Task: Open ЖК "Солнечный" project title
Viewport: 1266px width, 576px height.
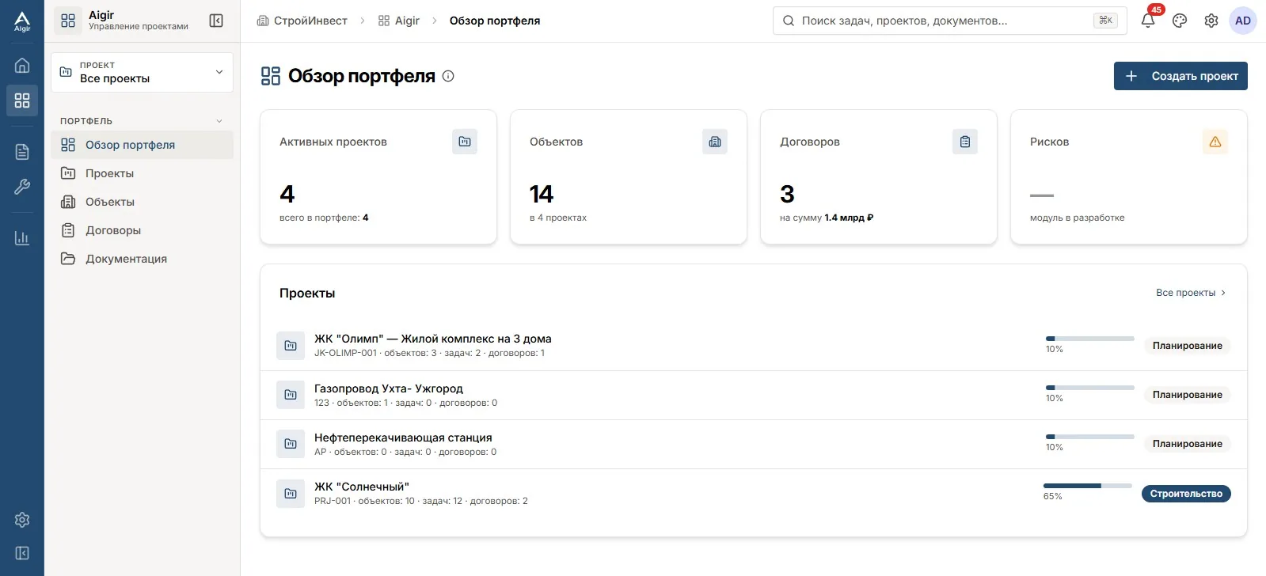Action: click(x=362, y=487)
